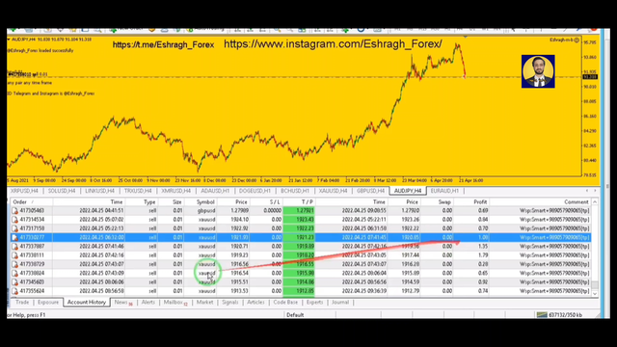The image size is (617, 347).
Task: Click the account history scroll down arrow
Action: point(595,293)
